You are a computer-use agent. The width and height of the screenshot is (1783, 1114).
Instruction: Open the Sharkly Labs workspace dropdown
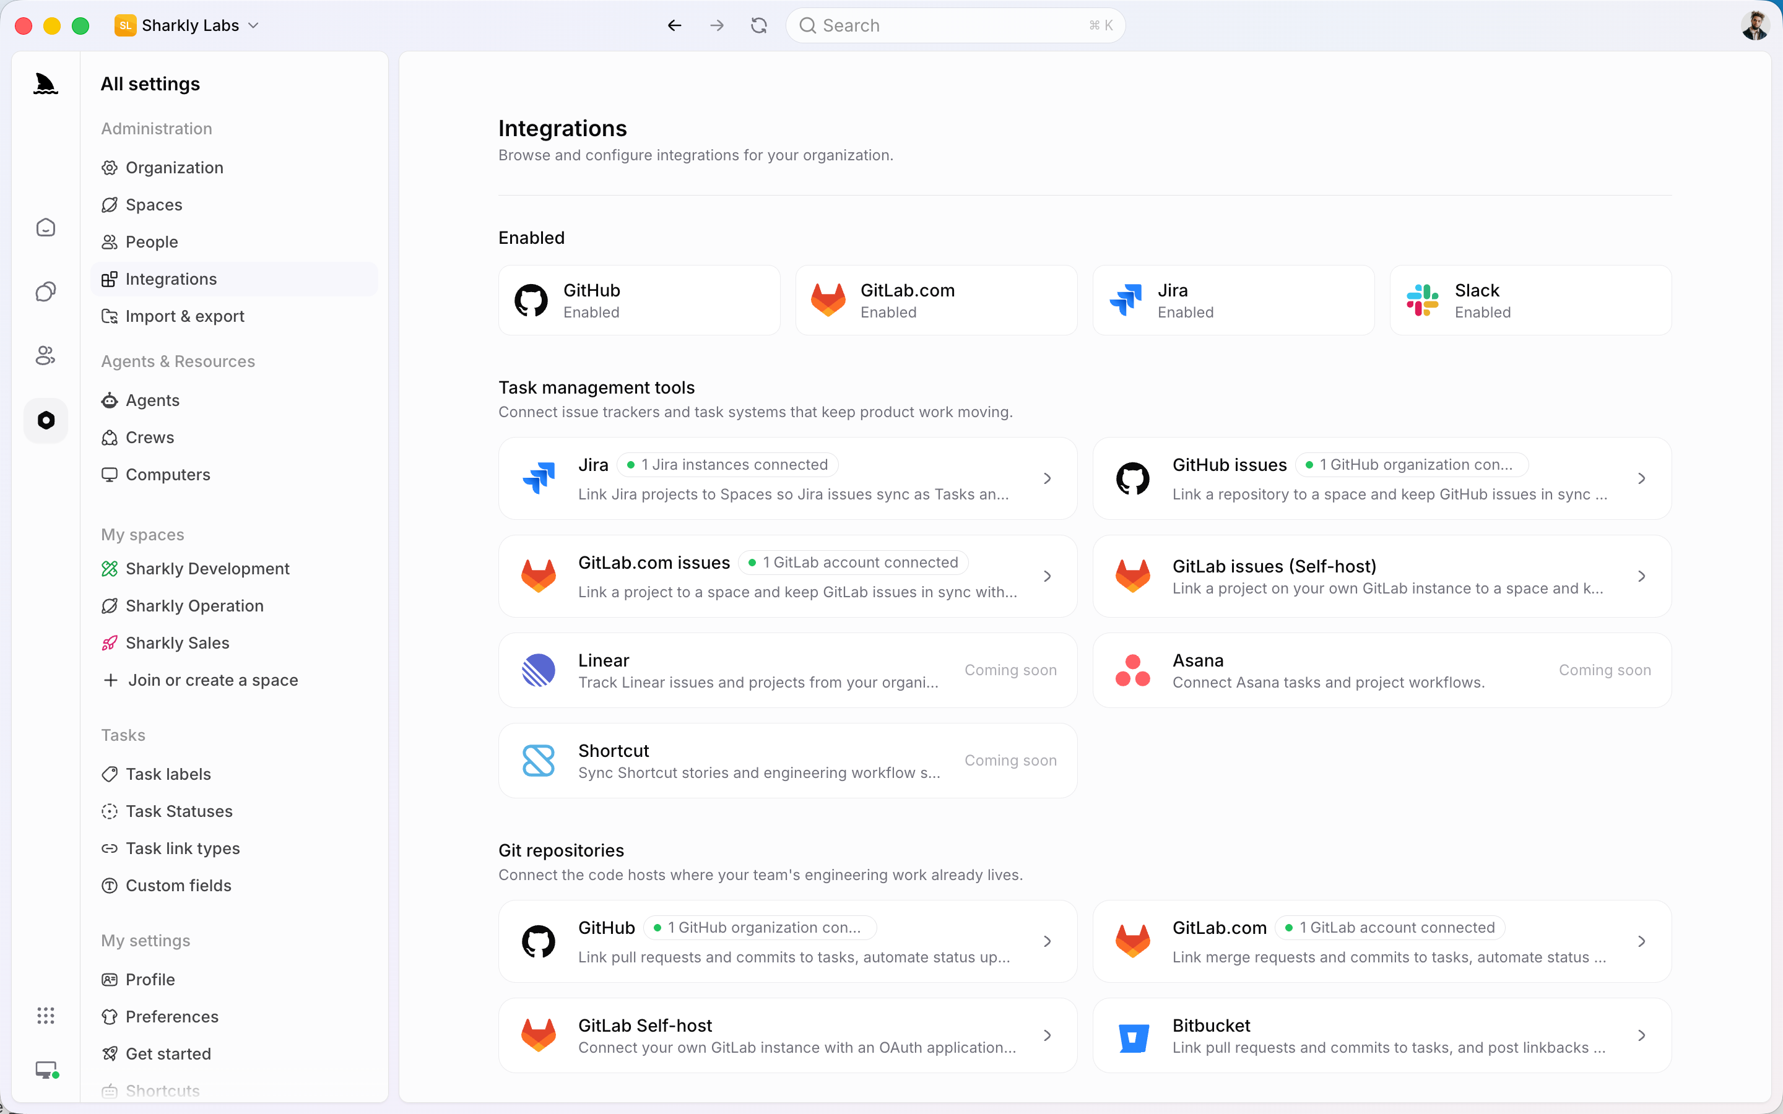click(x=187, y=26)
